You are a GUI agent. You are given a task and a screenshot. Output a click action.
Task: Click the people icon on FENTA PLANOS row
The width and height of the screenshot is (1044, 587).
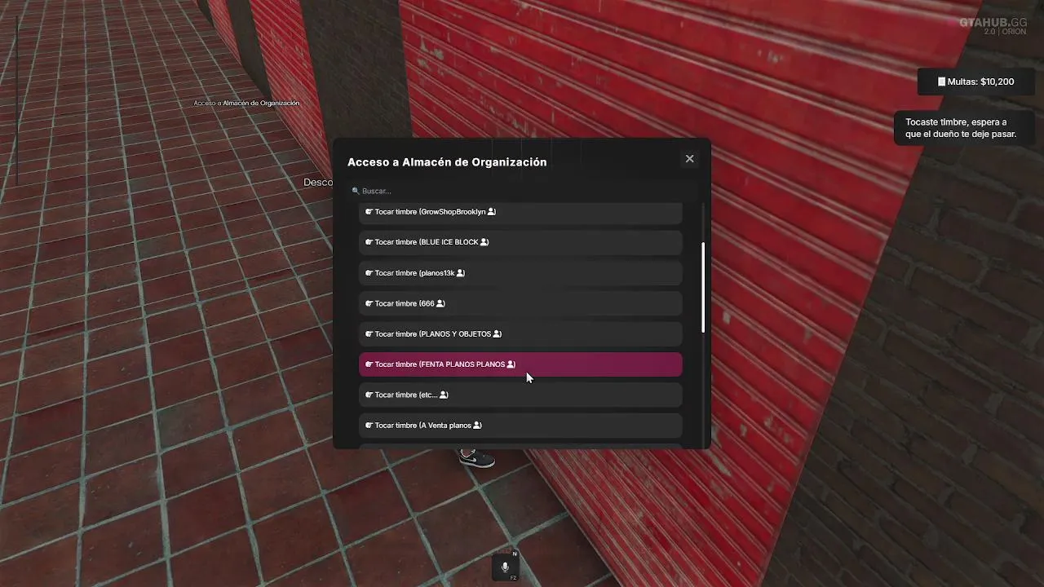(511, 364)
